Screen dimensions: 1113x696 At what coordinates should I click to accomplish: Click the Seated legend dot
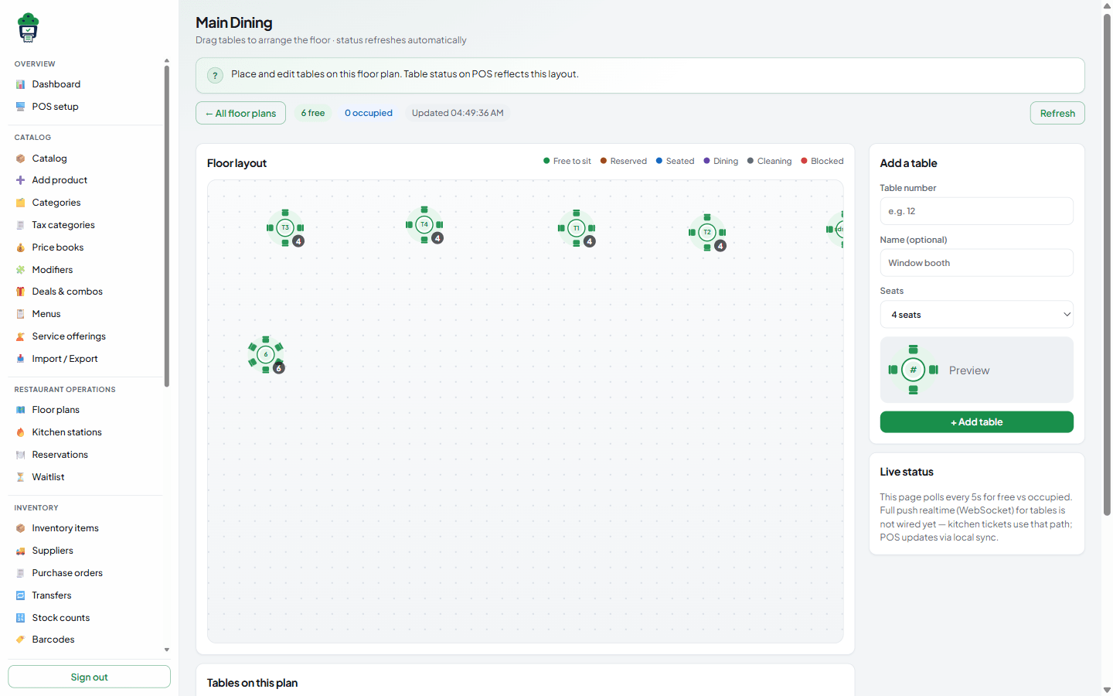(659, 161)
